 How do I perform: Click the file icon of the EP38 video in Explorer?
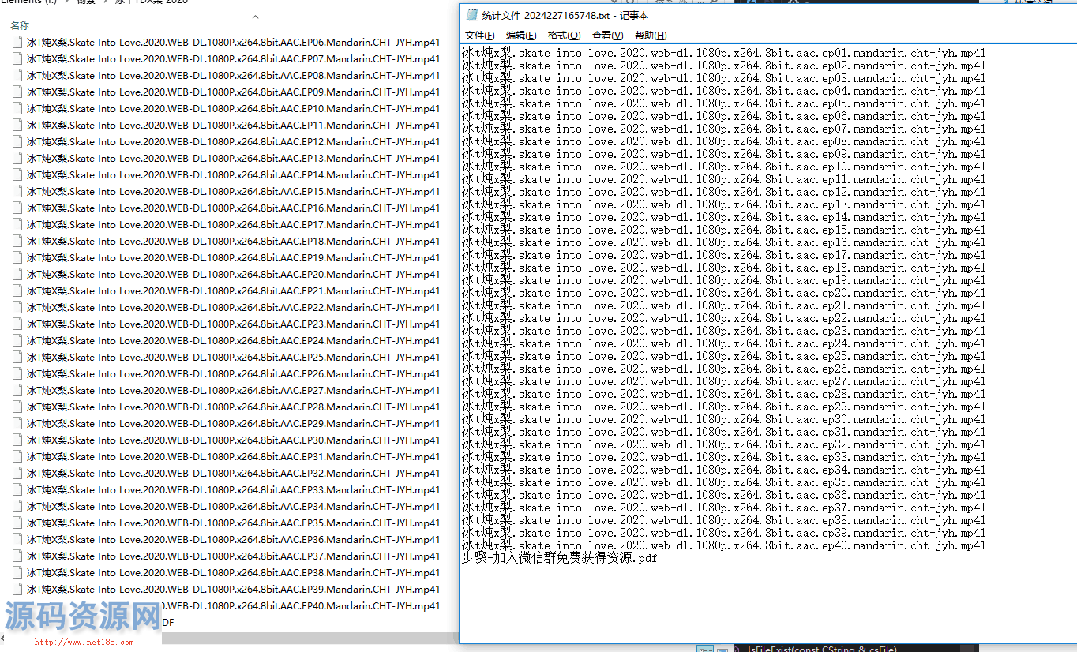[17, 572]
